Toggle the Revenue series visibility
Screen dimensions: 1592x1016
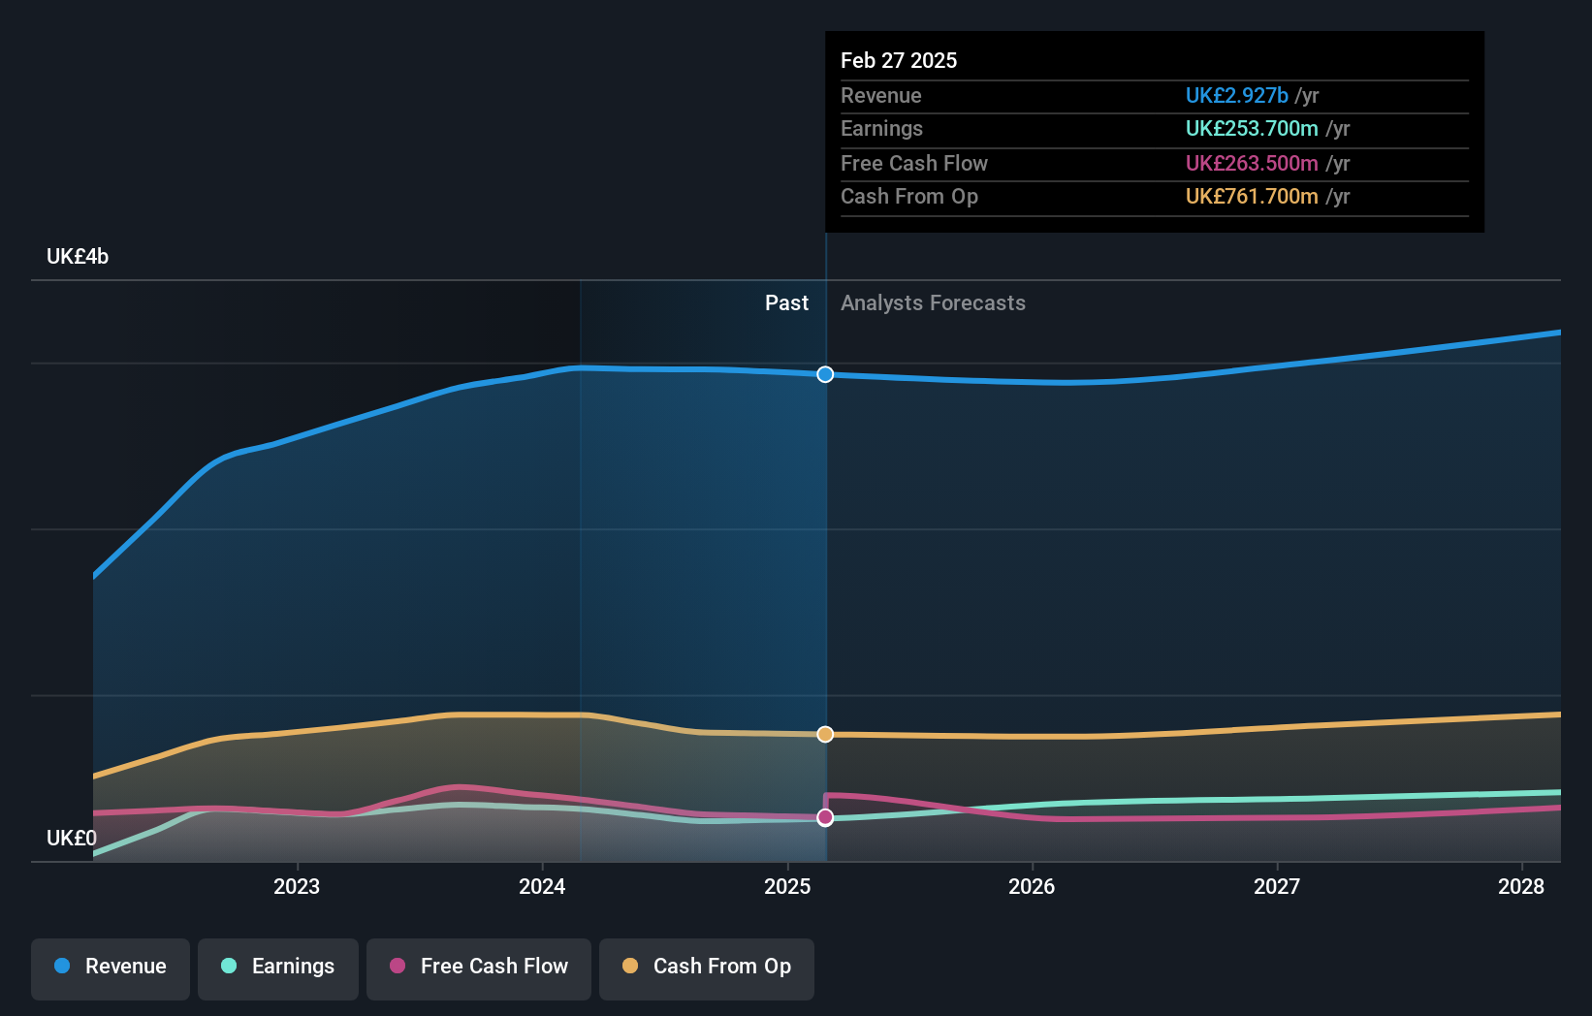point(110,967)
